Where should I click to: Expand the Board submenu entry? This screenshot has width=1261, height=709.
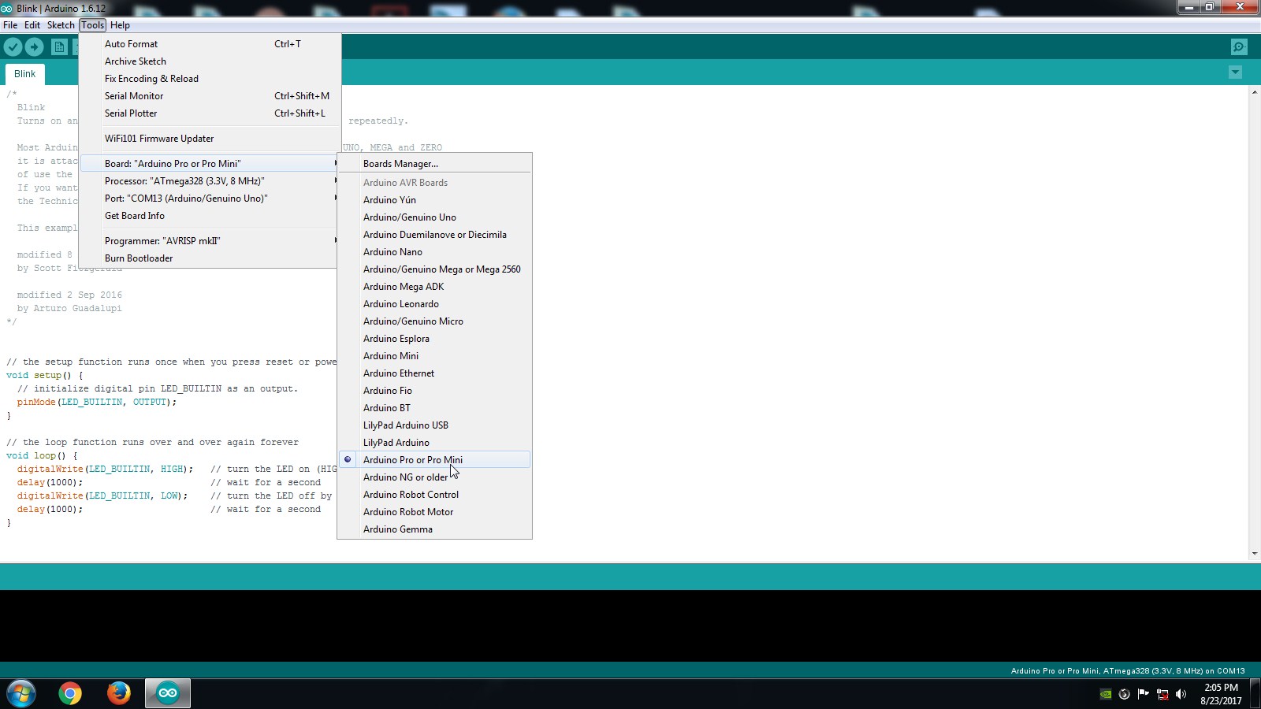tap(210, 164)
